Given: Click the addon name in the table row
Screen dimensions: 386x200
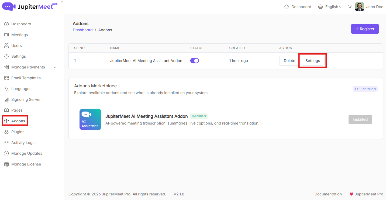Looking at the screenshot, I should click(x=146, y=61).
